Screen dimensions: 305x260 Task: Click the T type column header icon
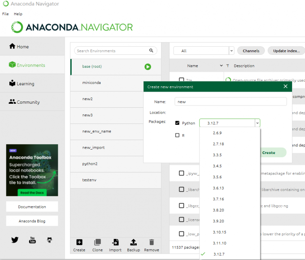227,66
